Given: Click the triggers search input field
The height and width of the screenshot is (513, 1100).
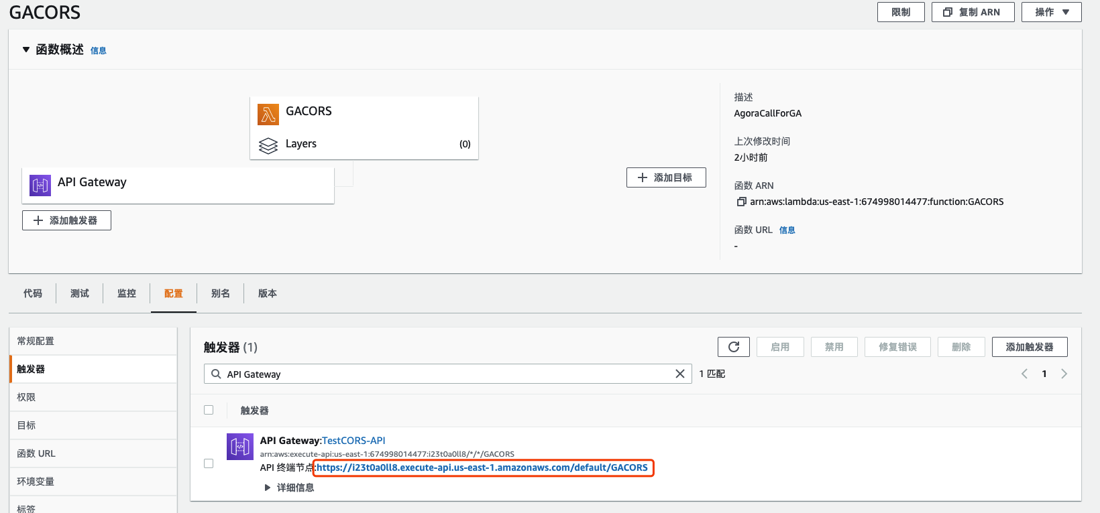Looking at the screenshot, I should pyautogui.click(x=447, y=374).
